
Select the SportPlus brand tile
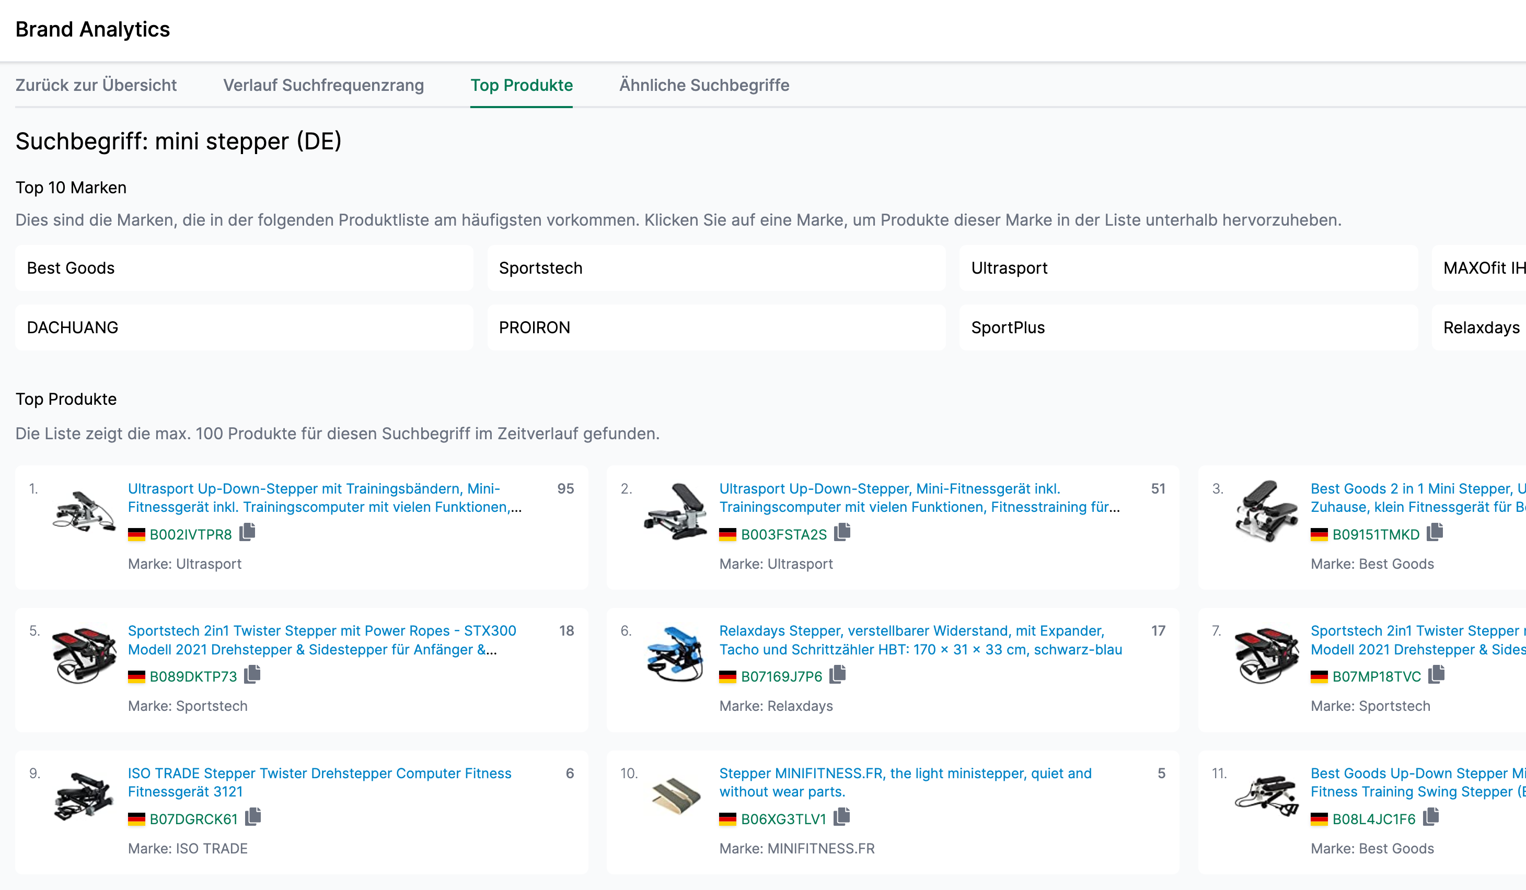coord(1189,327)
